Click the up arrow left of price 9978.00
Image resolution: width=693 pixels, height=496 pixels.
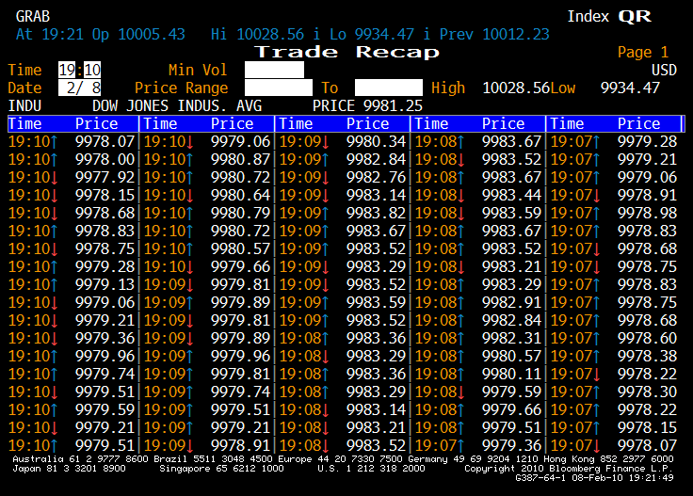pyautogui.click(x=54, y=159)
